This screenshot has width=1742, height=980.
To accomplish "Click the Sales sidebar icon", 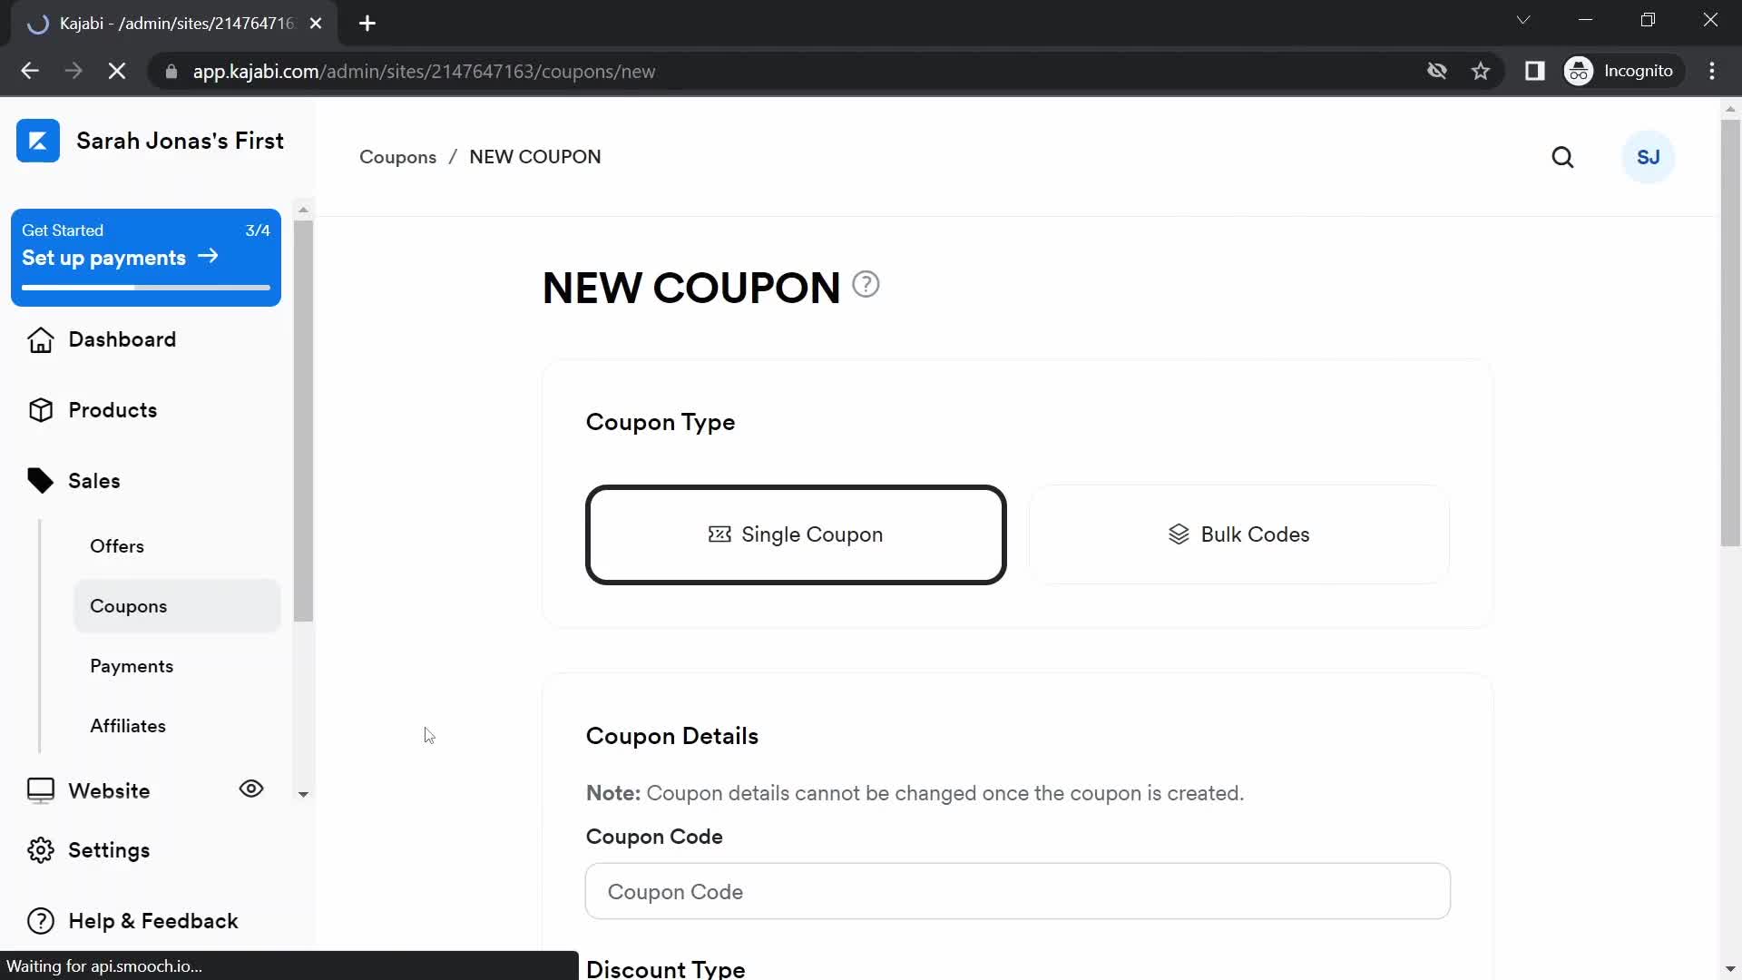I will (x=38, y=480).
